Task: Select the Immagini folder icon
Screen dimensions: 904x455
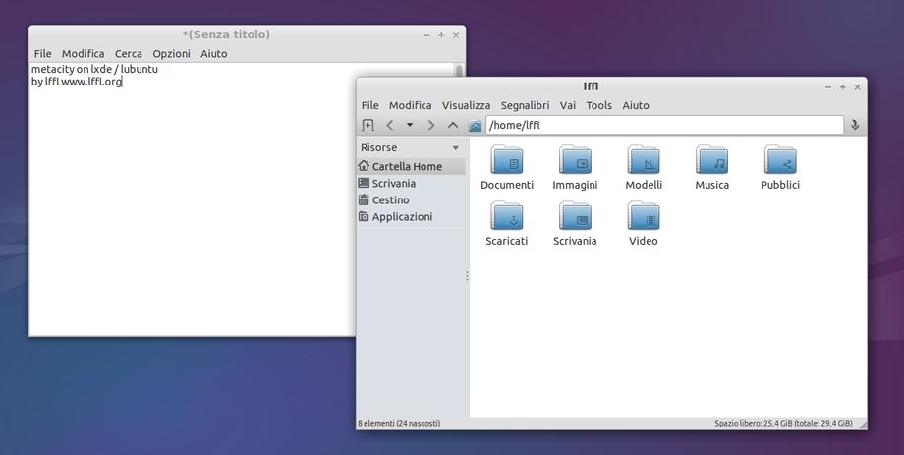Action: [x=575, y=160]
